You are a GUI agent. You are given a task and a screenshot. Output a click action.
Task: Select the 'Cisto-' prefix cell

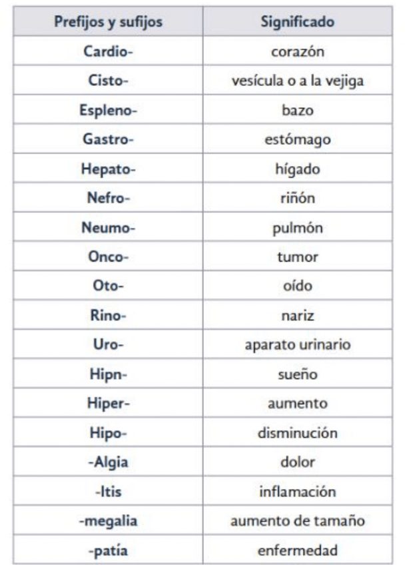point(108,81)
